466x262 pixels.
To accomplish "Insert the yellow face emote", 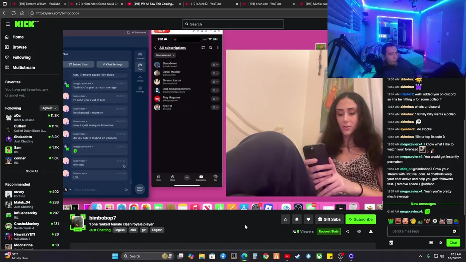I will coord(413,221).
